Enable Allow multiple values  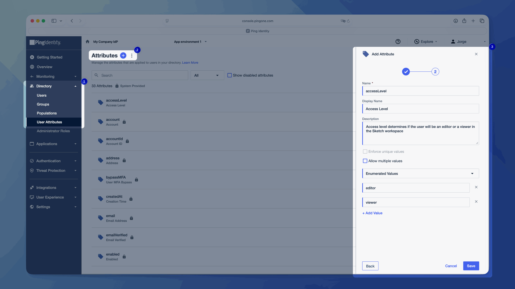point(365,161)
